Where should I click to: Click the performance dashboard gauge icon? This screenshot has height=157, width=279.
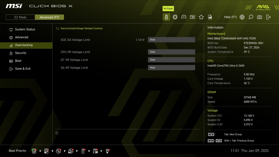(184, 17)
